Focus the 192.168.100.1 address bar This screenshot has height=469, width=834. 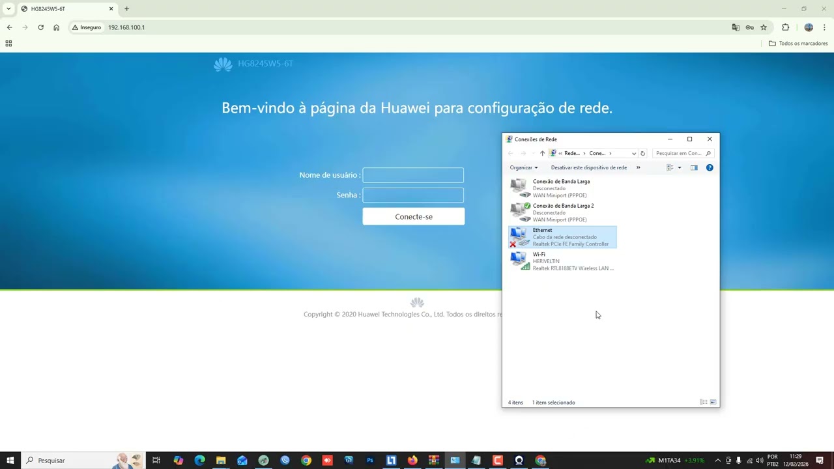(417, 27)
